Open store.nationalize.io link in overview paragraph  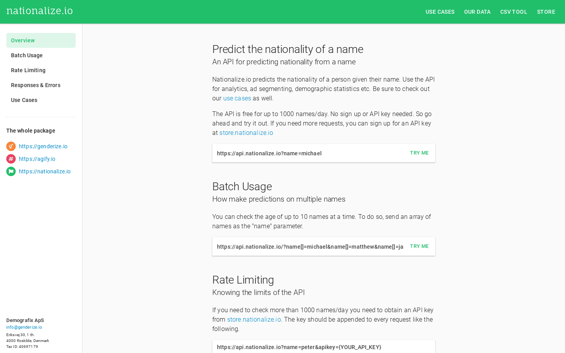(x=246, y=133)
